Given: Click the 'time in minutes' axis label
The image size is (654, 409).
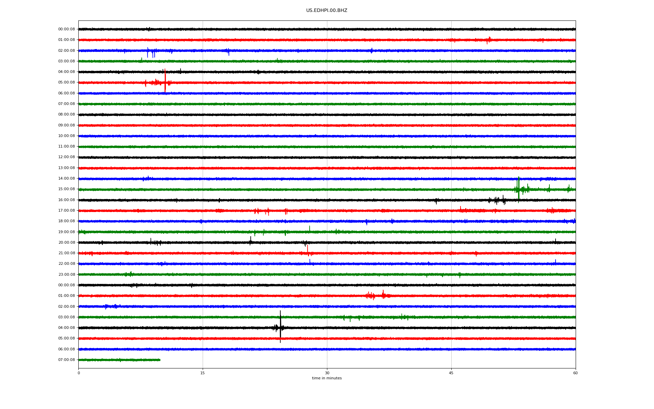Looking at the screenshot, I should tap(327, 378).
